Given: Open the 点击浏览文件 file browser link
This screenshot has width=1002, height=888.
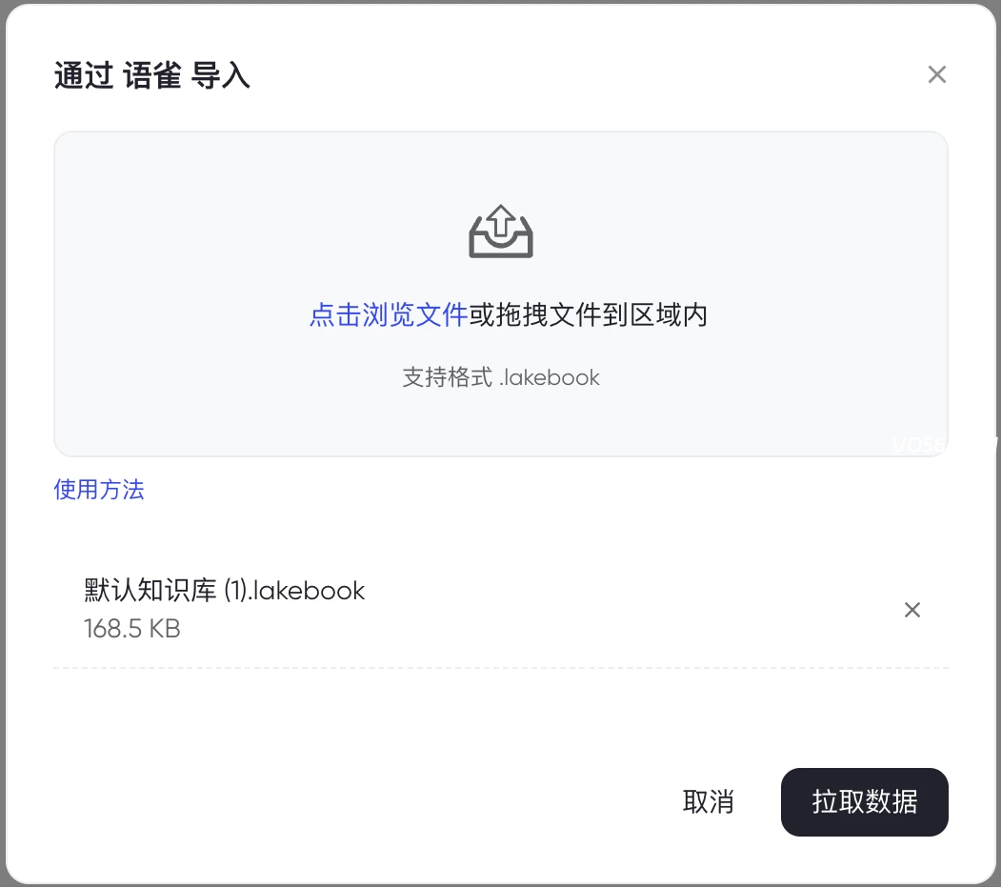Looking at the screenshot, I should 388,314.
